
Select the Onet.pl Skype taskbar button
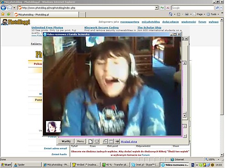coord(145,165)
